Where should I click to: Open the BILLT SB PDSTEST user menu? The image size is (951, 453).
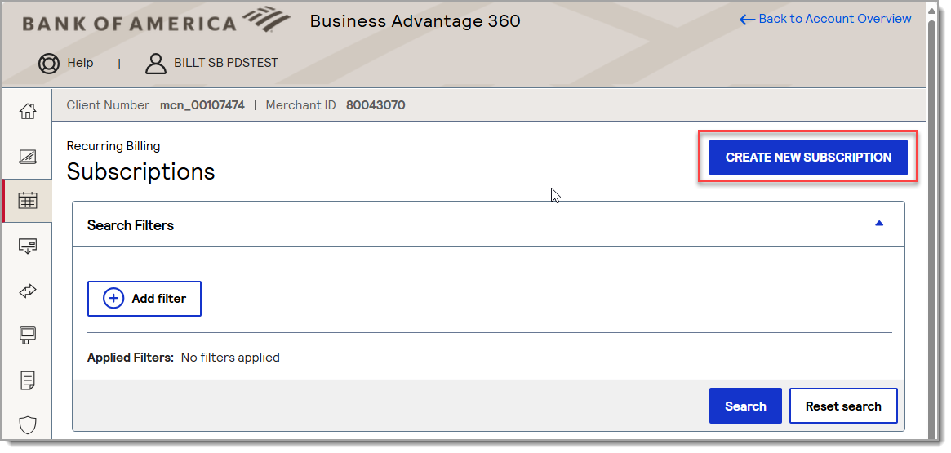point(225,63)
